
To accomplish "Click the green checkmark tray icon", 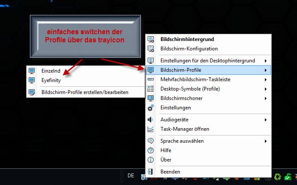I will 288,177.
